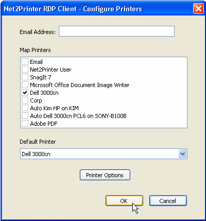Click the Default Printer field showing Dell 3000cn
206x221 pixels.
click(x=104, y=154)
